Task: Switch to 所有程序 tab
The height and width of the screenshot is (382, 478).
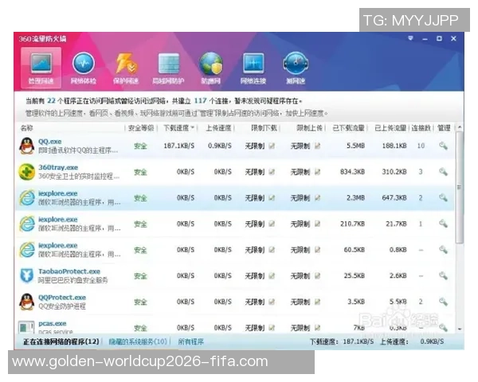Action: tap(190, 341)
